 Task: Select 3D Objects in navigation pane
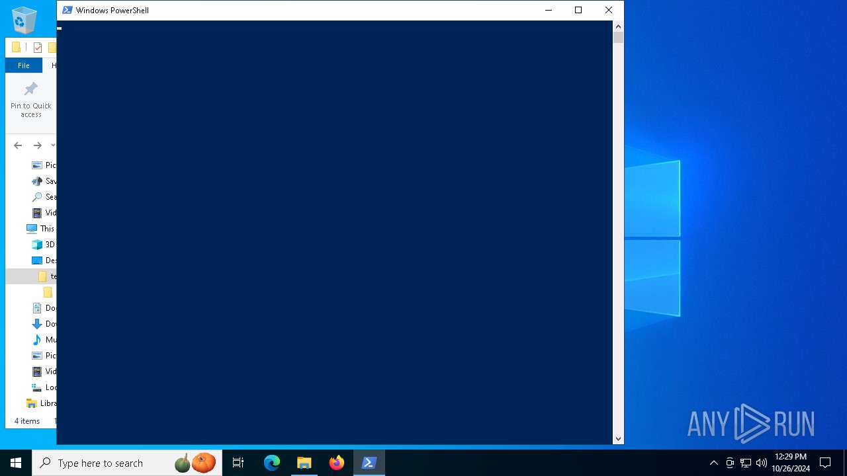click(44, 245)
